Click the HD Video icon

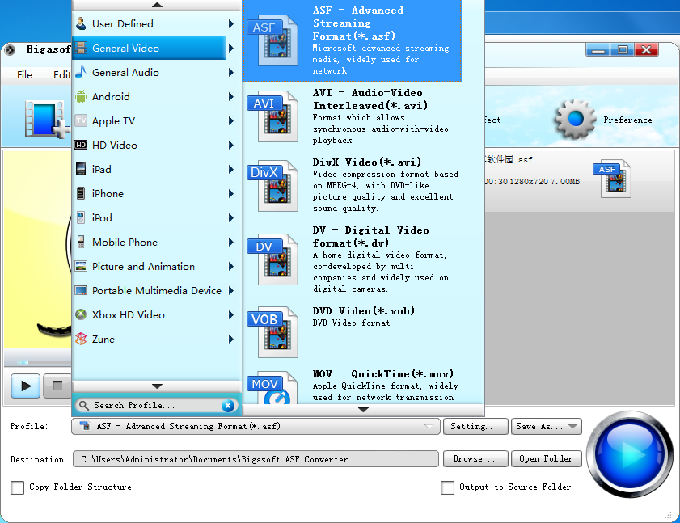pyautogui.click(x=81, y=145)
